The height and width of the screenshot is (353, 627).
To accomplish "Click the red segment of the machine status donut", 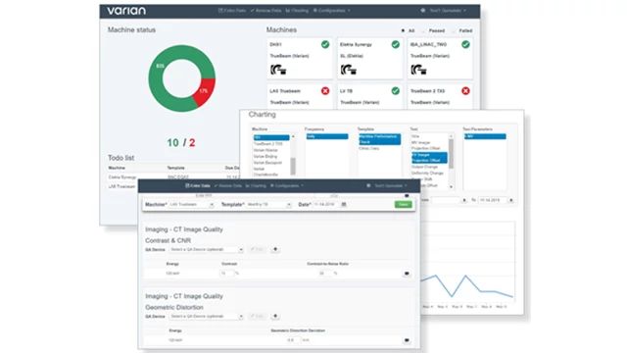I will pyautogui.click(x=206, y=91).
